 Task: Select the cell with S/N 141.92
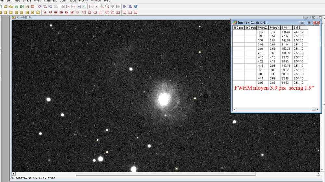[x=286, y=32]
